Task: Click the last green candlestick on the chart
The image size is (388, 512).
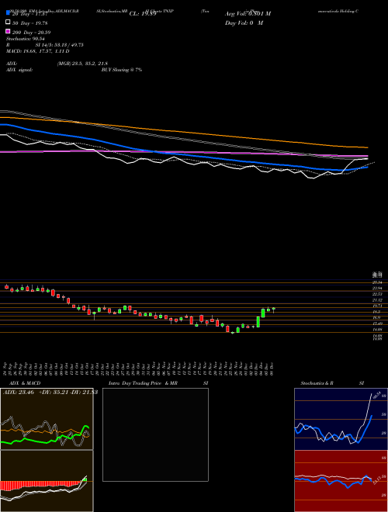Action: coord(274,309)
